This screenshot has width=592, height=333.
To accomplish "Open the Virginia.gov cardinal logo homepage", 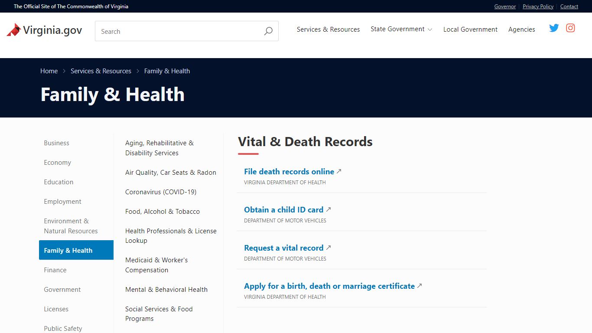I will (x=44, y=30).
